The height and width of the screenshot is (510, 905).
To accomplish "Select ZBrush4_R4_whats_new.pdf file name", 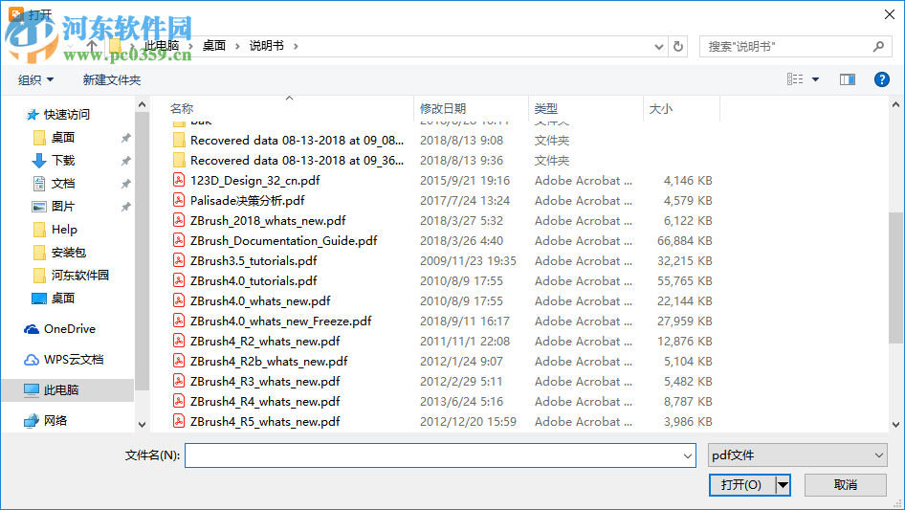I will point(265,402).
